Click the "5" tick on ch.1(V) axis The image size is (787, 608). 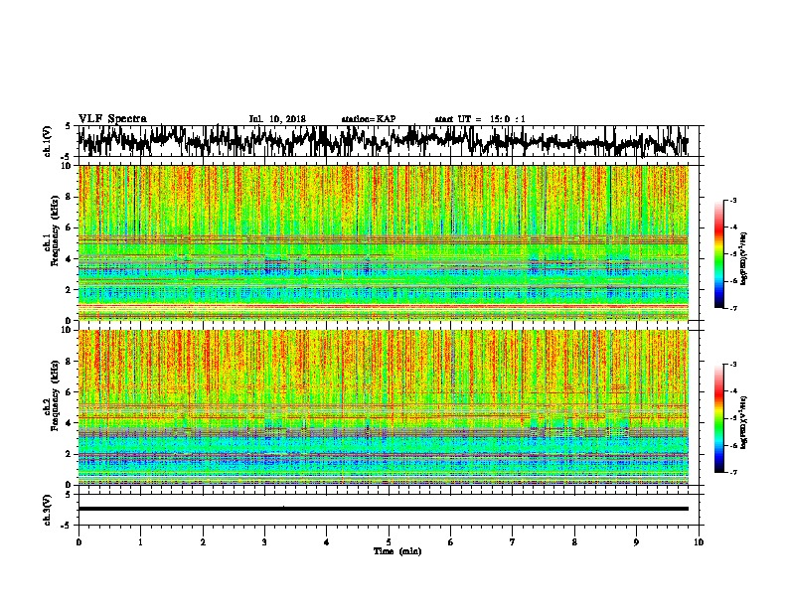(68, 126)
